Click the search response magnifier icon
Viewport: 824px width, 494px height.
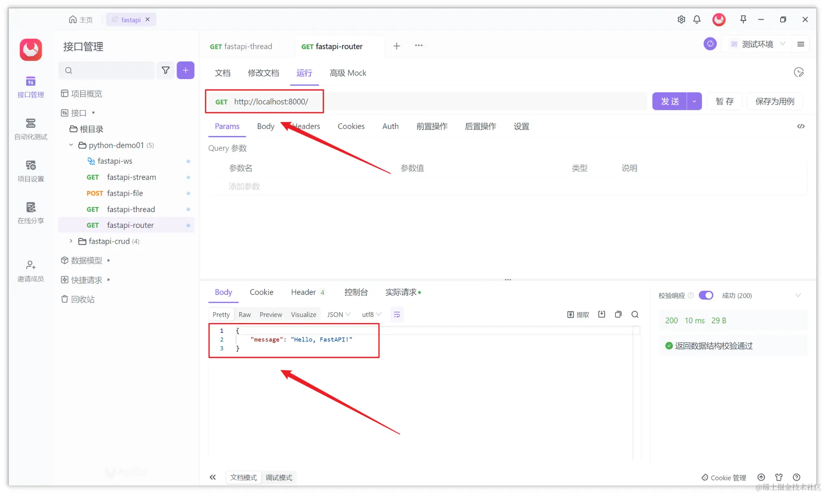[635, 314]
